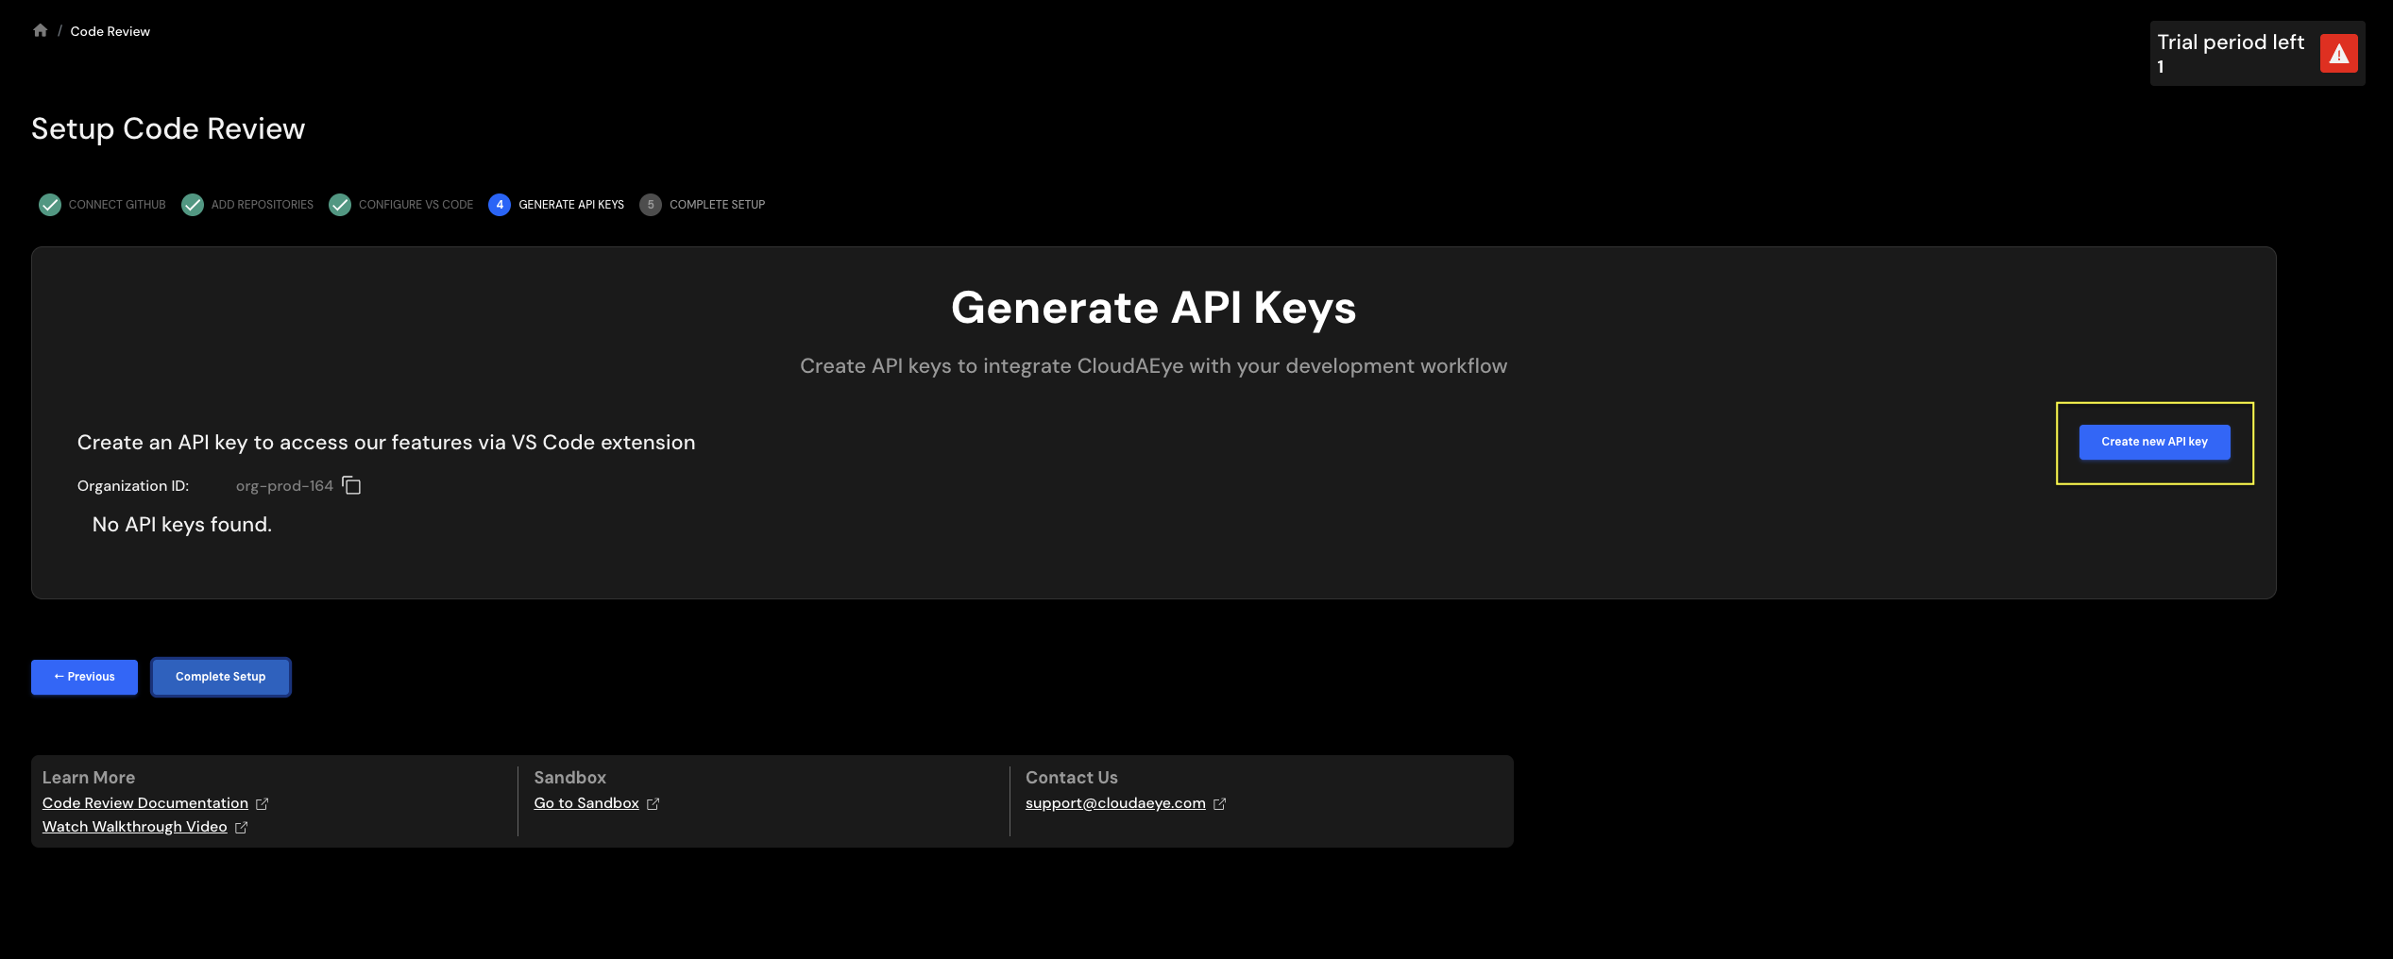This screenshot has height=959, width=2393.
Task: Open the Code Review Documentation link
Action: (145, 803)
